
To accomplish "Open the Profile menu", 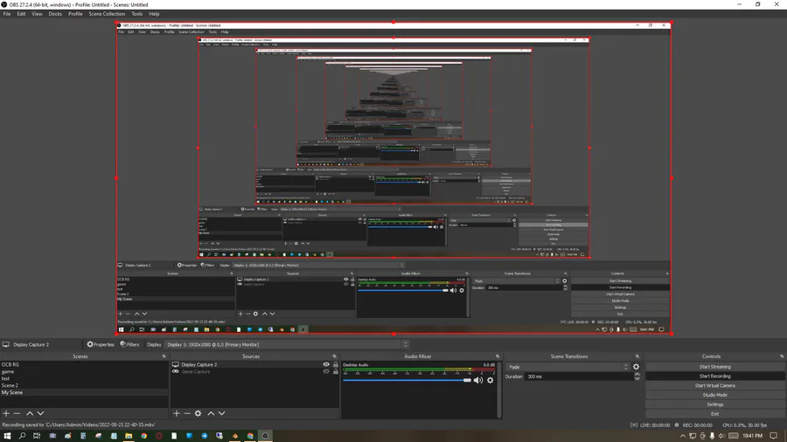I will [75, 14].
